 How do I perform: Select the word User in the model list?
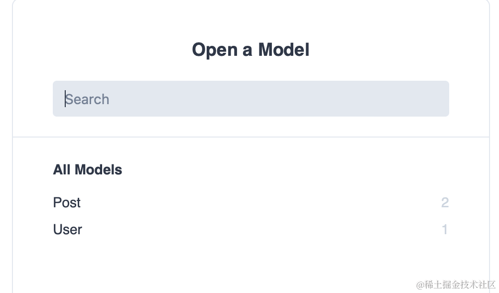67,229
